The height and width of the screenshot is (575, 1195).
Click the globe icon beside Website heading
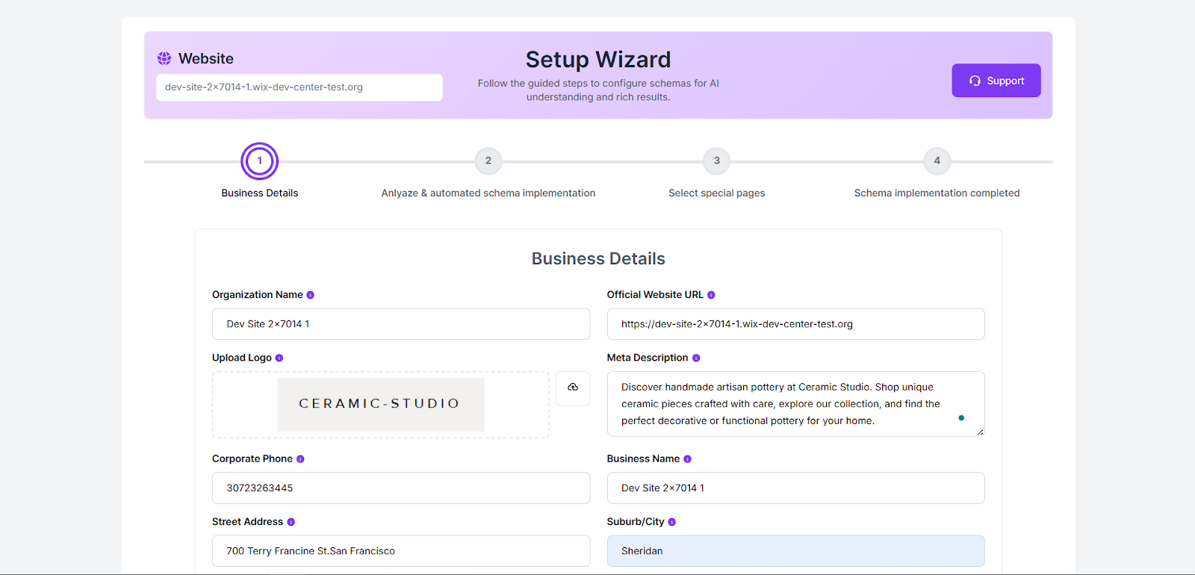click(x=164, y=58)
